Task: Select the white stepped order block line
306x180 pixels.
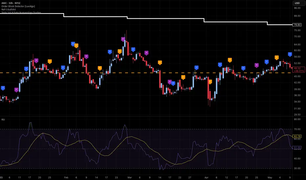Action: click(166, 19)
